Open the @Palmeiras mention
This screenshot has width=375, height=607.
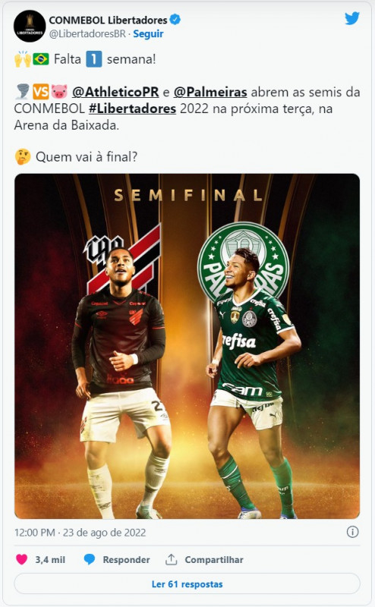point(210,92)
